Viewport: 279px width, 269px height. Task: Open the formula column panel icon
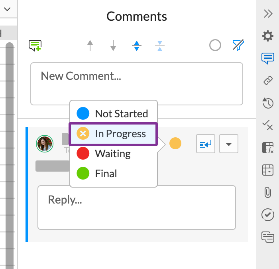click(x=268, y=148)
